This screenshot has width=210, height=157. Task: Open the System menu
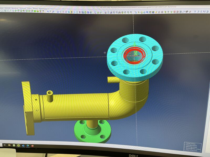pos(29,8)
